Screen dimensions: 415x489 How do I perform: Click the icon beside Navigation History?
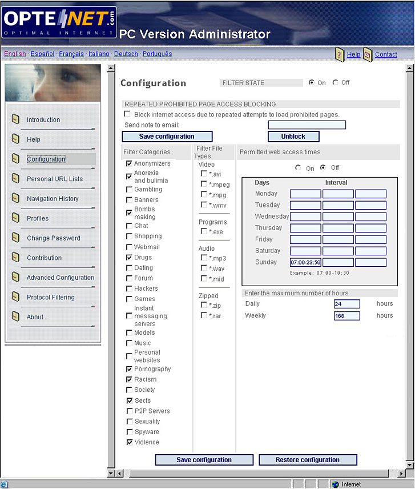15,198
